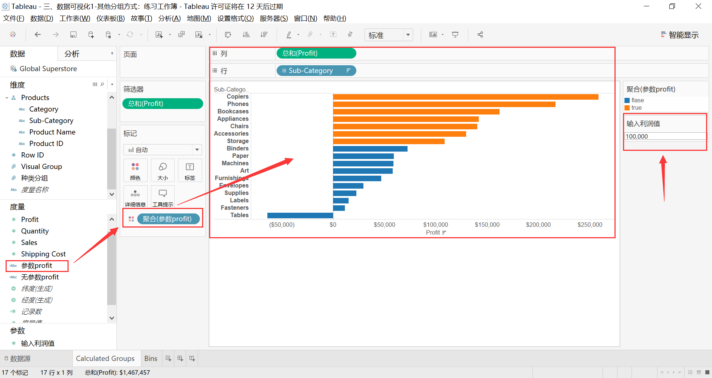Click the new story tab icon
712x378 pixels.
[192, 358]
